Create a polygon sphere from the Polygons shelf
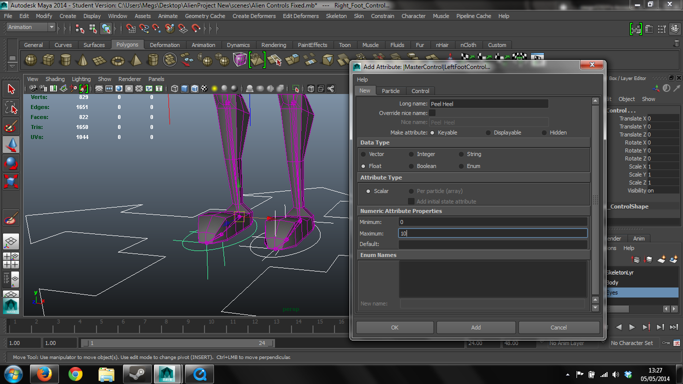The height and width of the screenshot is (384, 683). coord(30,59)
